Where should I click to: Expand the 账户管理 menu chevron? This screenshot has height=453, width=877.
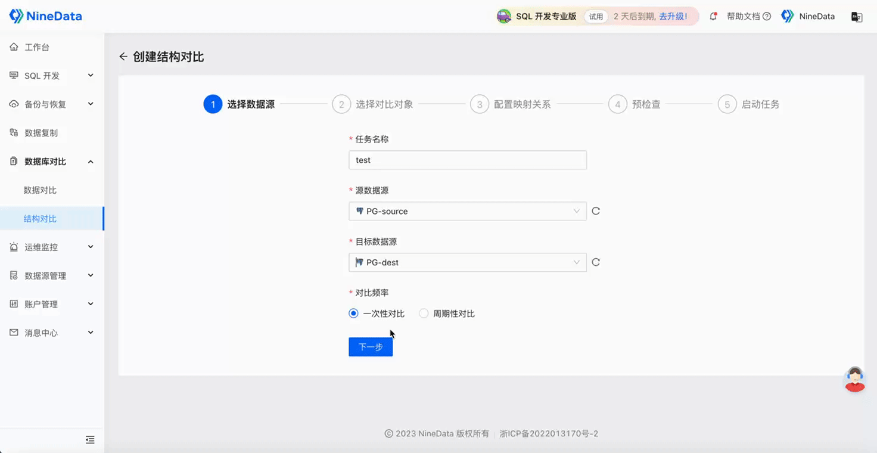pyautogui.click(x=91, y=304)
